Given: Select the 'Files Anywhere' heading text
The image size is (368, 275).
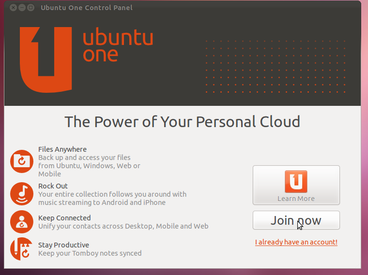Looking at the screenshot, I should 62,149.
